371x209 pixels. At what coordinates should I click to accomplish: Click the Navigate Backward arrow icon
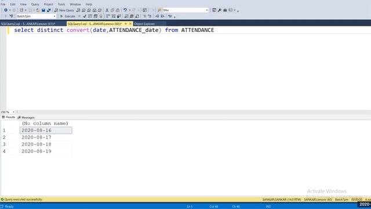[6, 10]
